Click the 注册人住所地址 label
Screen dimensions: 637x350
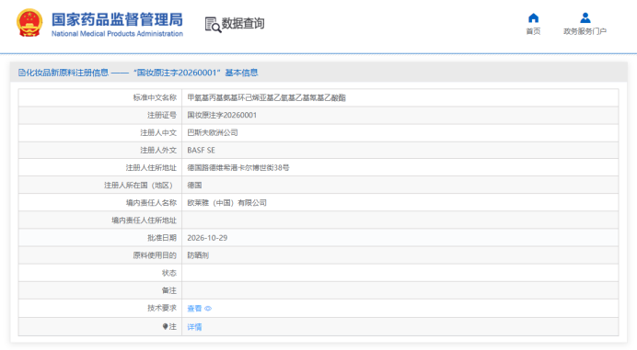[151, 167]
